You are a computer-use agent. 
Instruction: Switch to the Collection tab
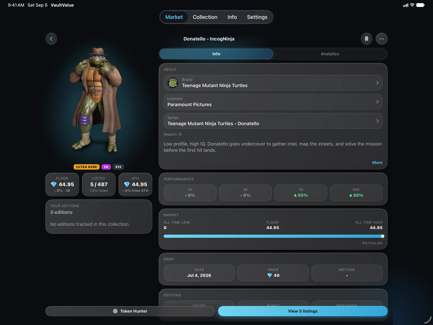205,17
